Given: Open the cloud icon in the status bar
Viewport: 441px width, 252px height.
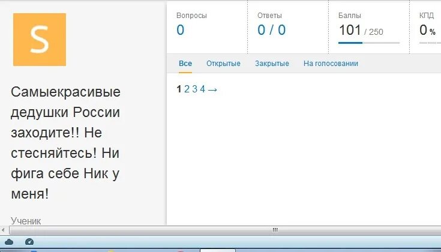Looking at the screenshot, I should click(x=9, y=242).
